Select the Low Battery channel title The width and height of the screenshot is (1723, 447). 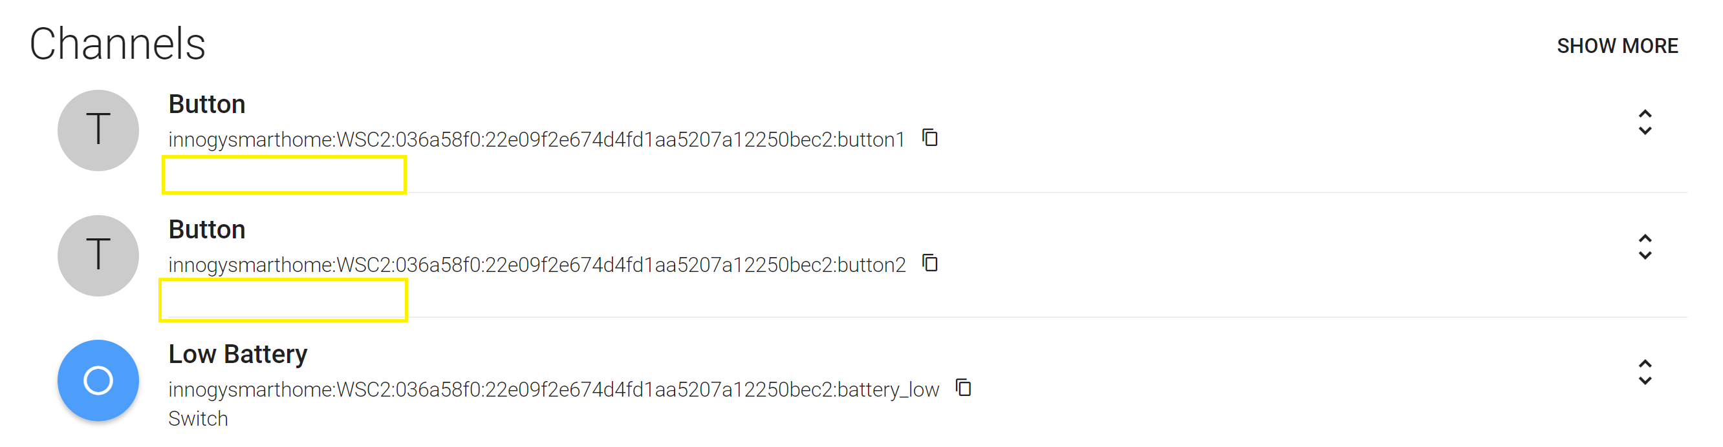[x=237, y=354]
